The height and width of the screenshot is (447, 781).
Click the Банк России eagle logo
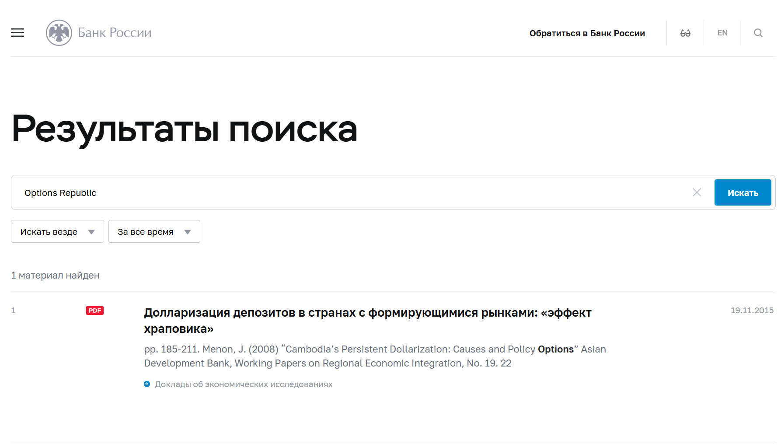click(59, 32)
